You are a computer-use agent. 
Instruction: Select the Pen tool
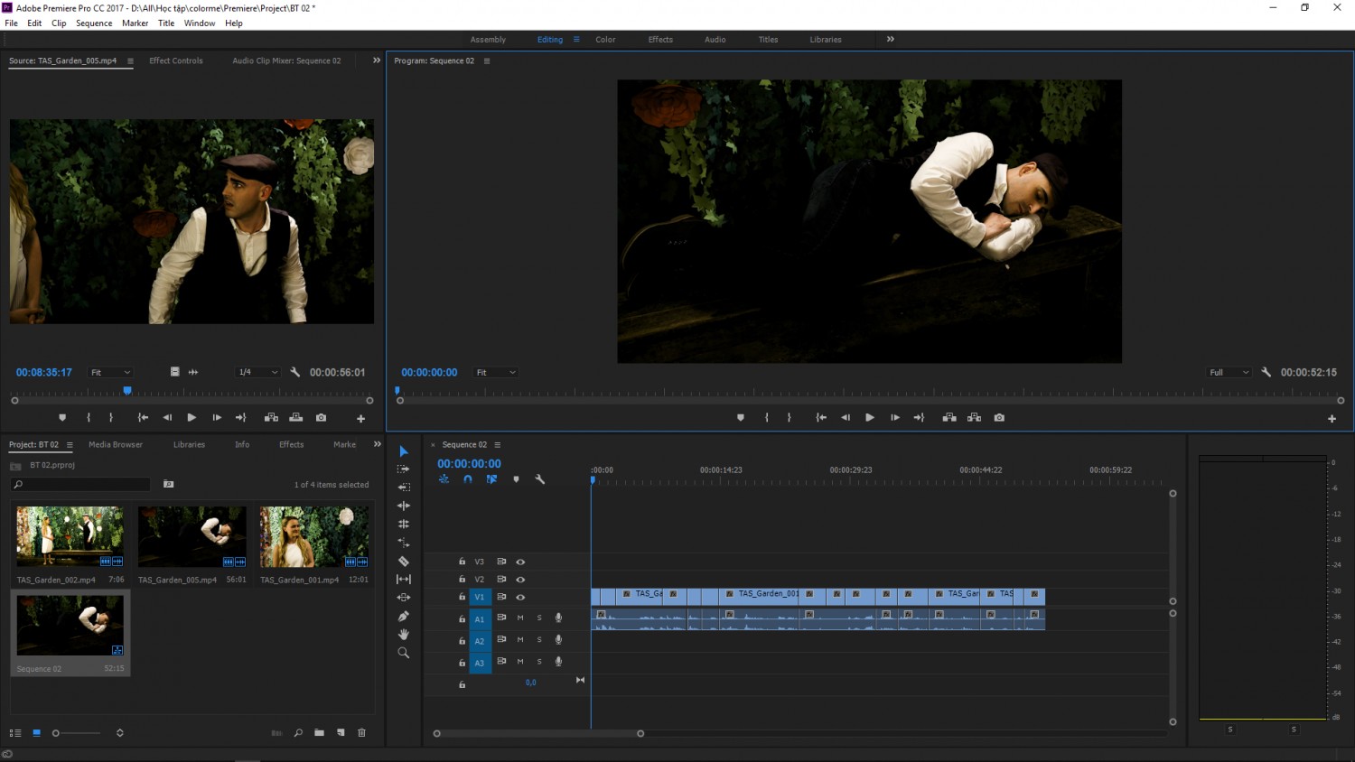coord(404,616)
